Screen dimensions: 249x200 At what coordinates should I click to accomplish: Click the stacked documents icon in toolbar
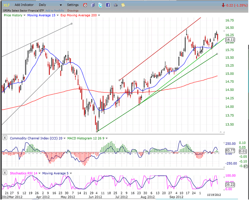pos(93,5)
